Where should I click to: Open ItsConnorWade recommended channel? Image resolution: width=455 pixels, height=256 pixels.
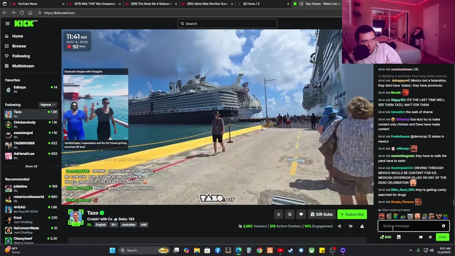click(x=31, y=230)
